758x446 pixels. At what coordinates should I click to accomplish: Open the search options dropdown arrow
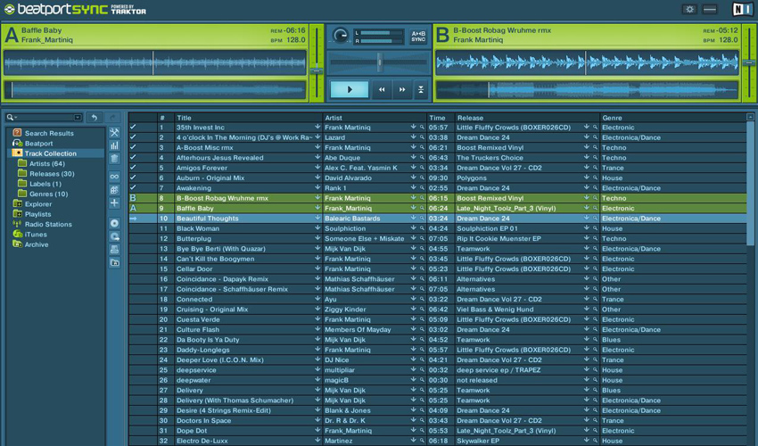78,118
